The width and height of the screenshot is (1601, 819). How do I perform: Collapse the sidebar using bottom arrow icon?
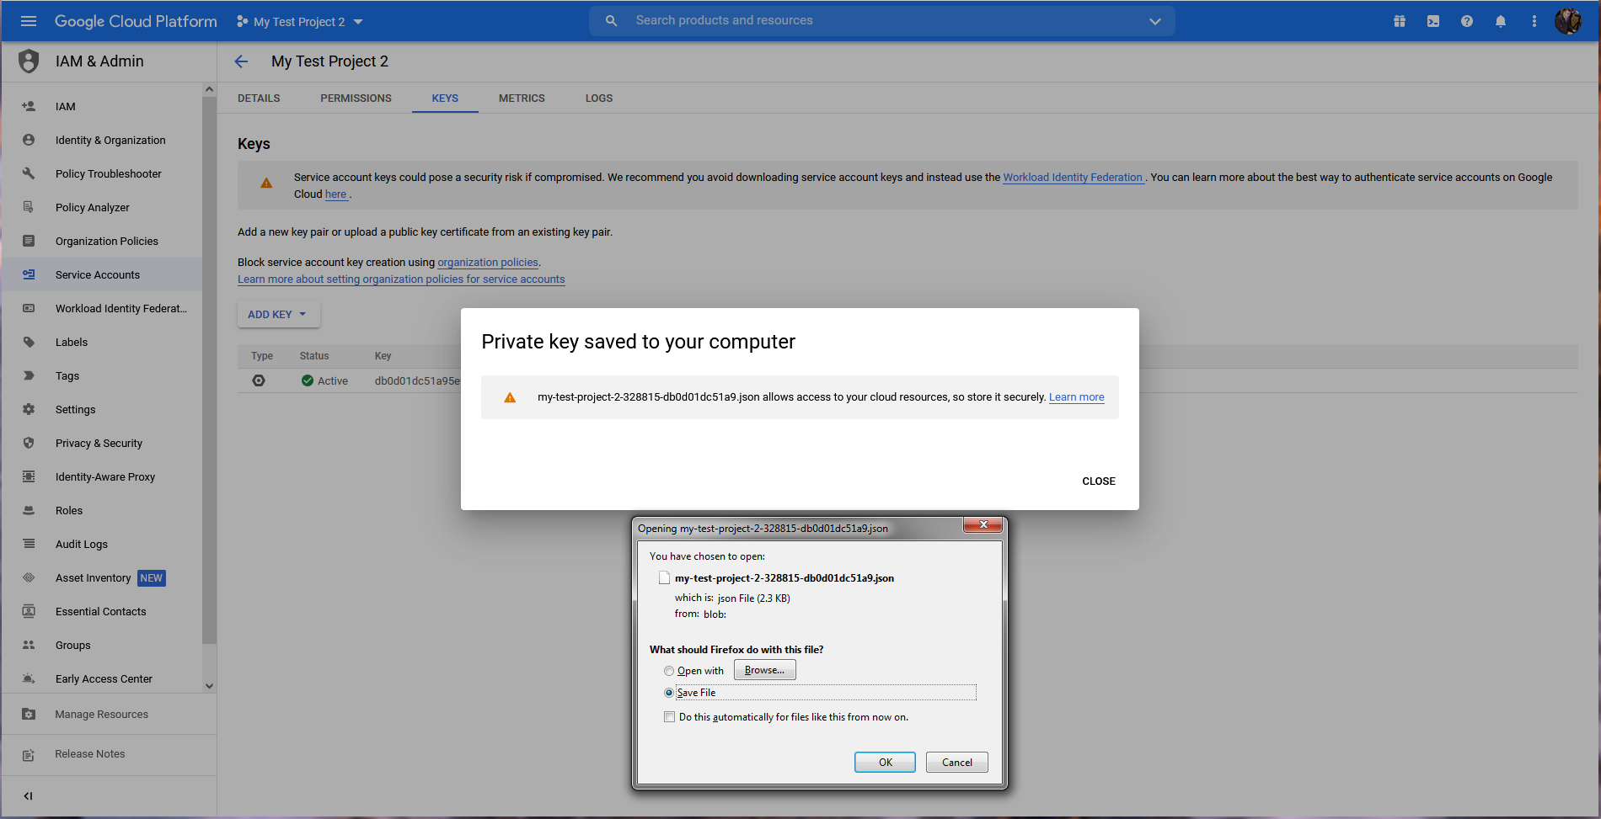29,795
